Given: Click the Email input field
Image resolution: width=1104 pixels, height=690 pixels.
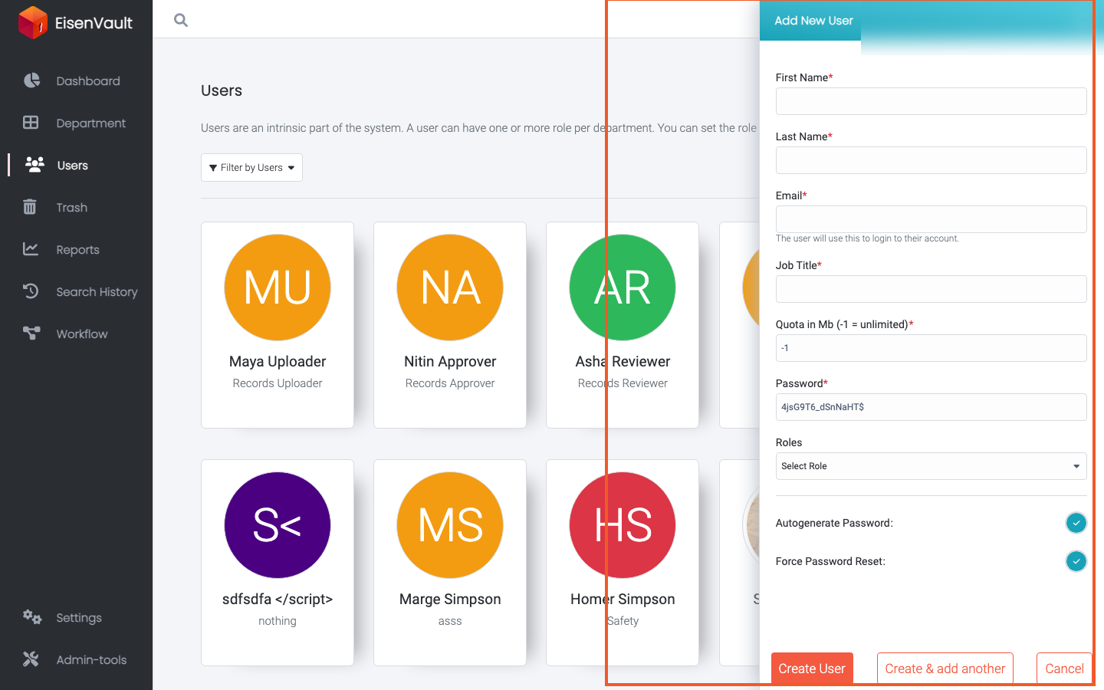Looking at the screenshot, I should (x=931, y=219).
